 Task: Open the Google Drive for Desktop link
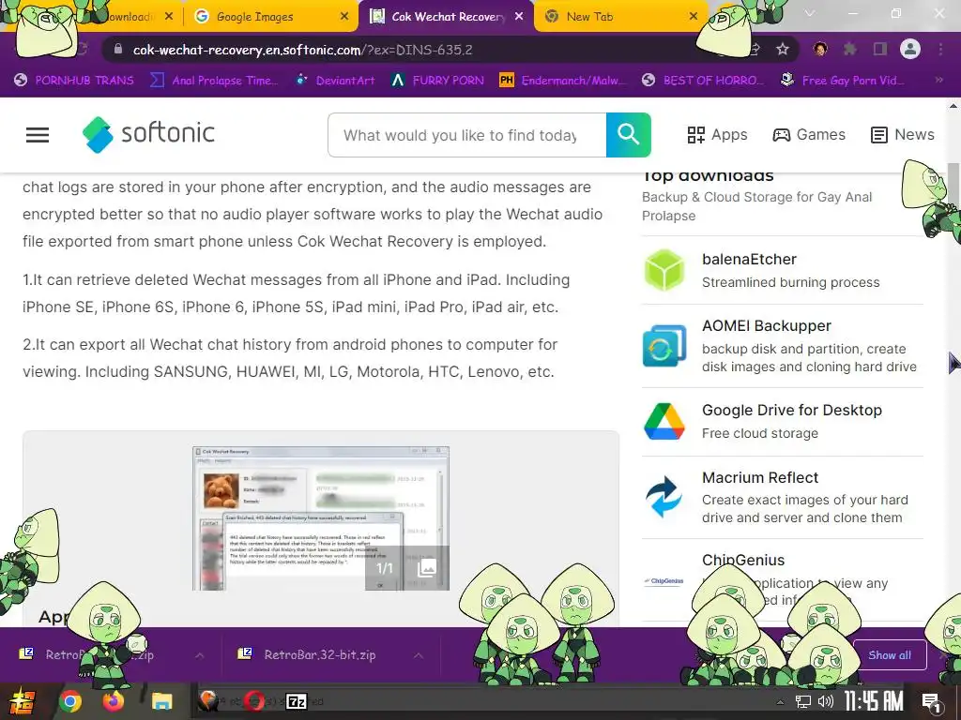click(x=792, y=411)
